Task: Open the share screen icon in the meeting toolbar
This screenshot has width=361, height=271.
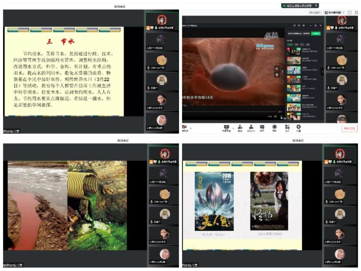Action: pos(227,127)
